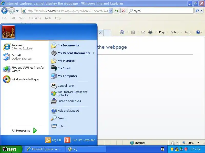
Task: Open the Help menu
Action: coord(58,18)
